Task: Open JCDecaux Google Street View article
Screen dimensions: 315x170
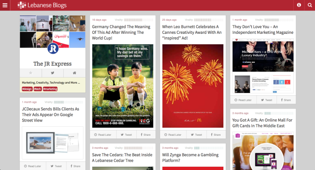Action: 50,115
